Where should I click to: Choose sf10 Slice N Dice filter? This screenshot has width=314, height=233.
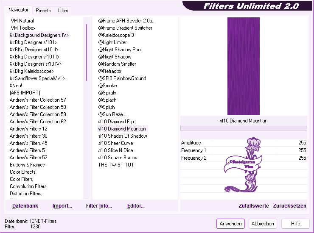(115, 150)
